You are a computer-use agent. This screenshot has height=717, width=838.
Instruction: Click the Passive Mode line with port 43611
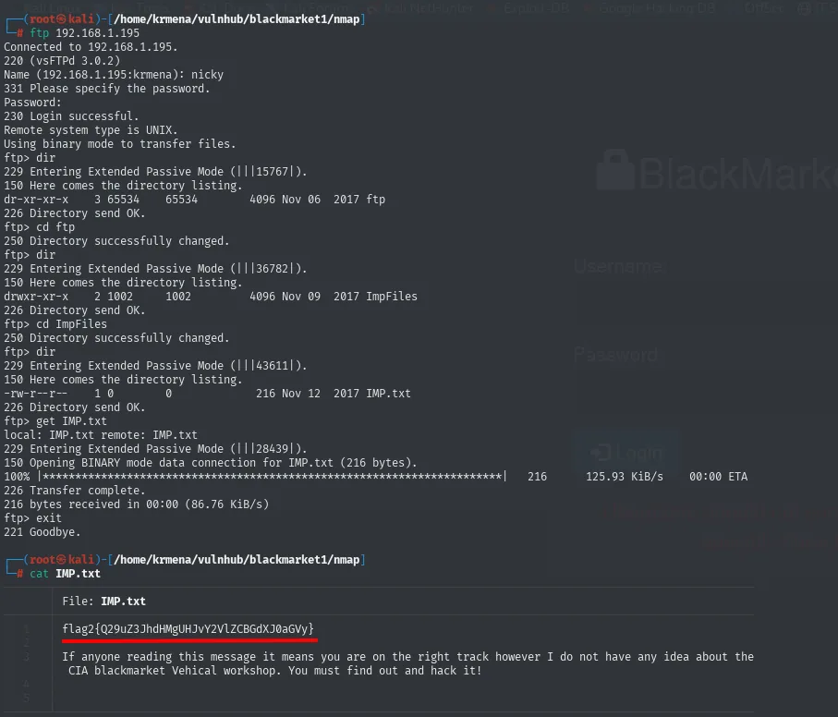[155, 367]
